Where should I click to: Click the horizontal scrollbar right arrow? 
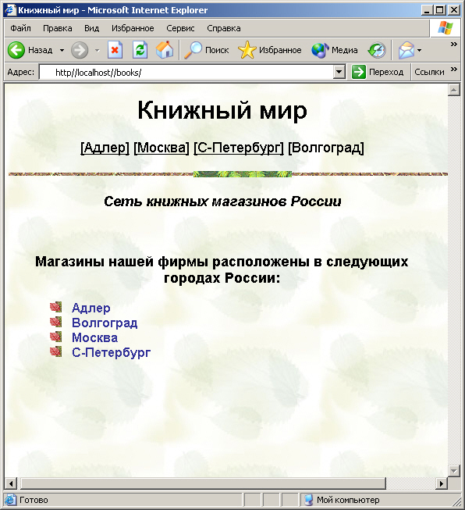pos(441,483)
